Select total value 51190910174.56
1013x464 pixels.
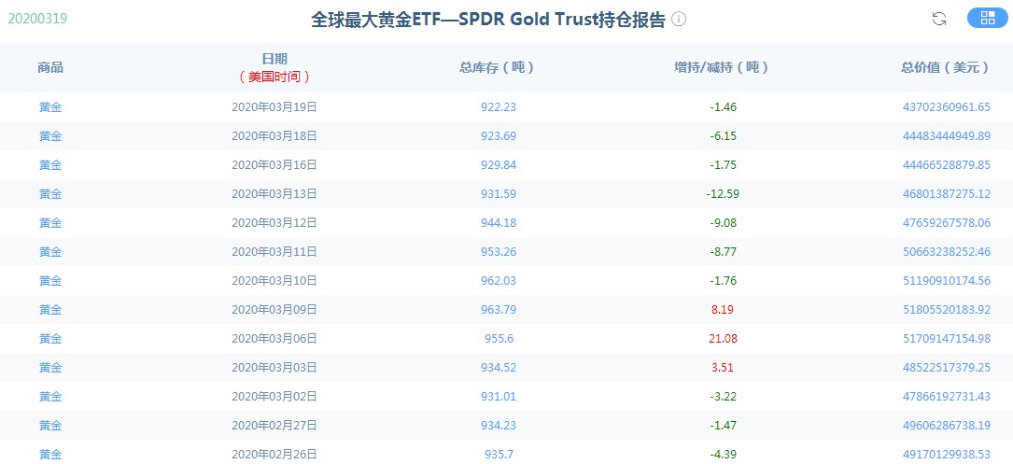point(947,281)
